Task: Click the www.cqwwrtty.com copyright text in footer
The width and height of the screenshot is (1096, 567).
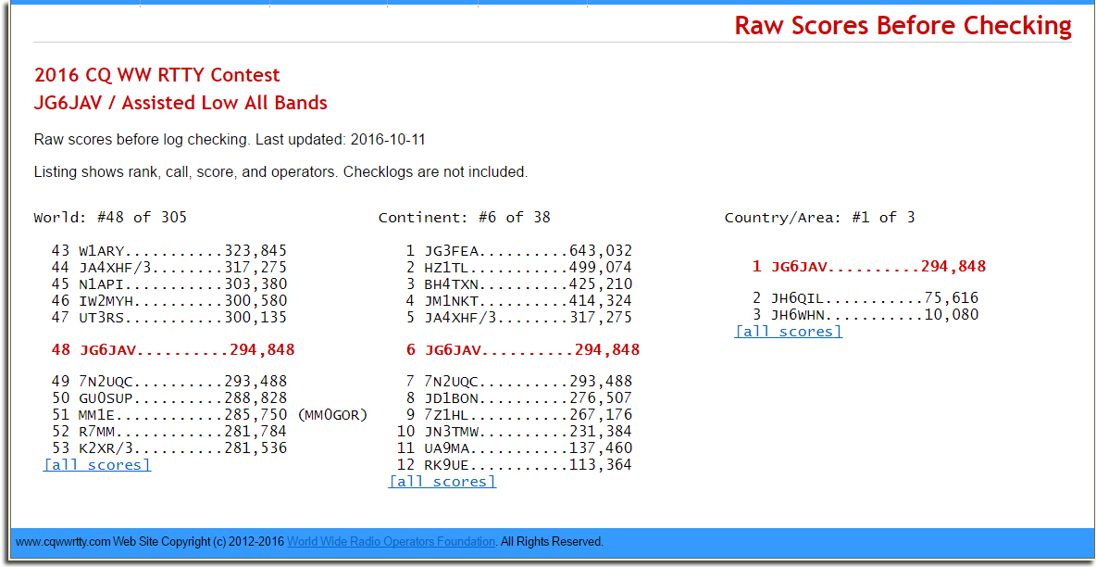Action: pos(150,542)
